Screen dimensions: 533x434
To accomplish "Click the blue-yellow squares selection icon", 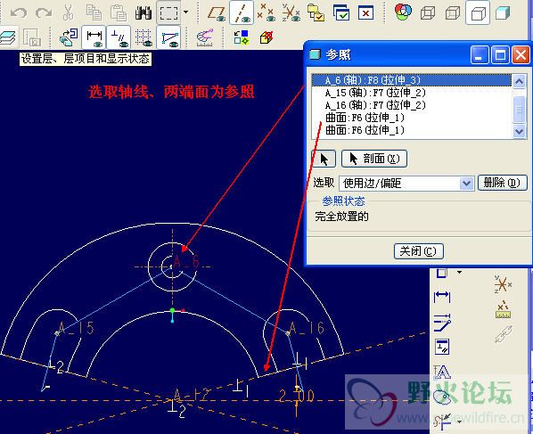I will tap(242, 37).
